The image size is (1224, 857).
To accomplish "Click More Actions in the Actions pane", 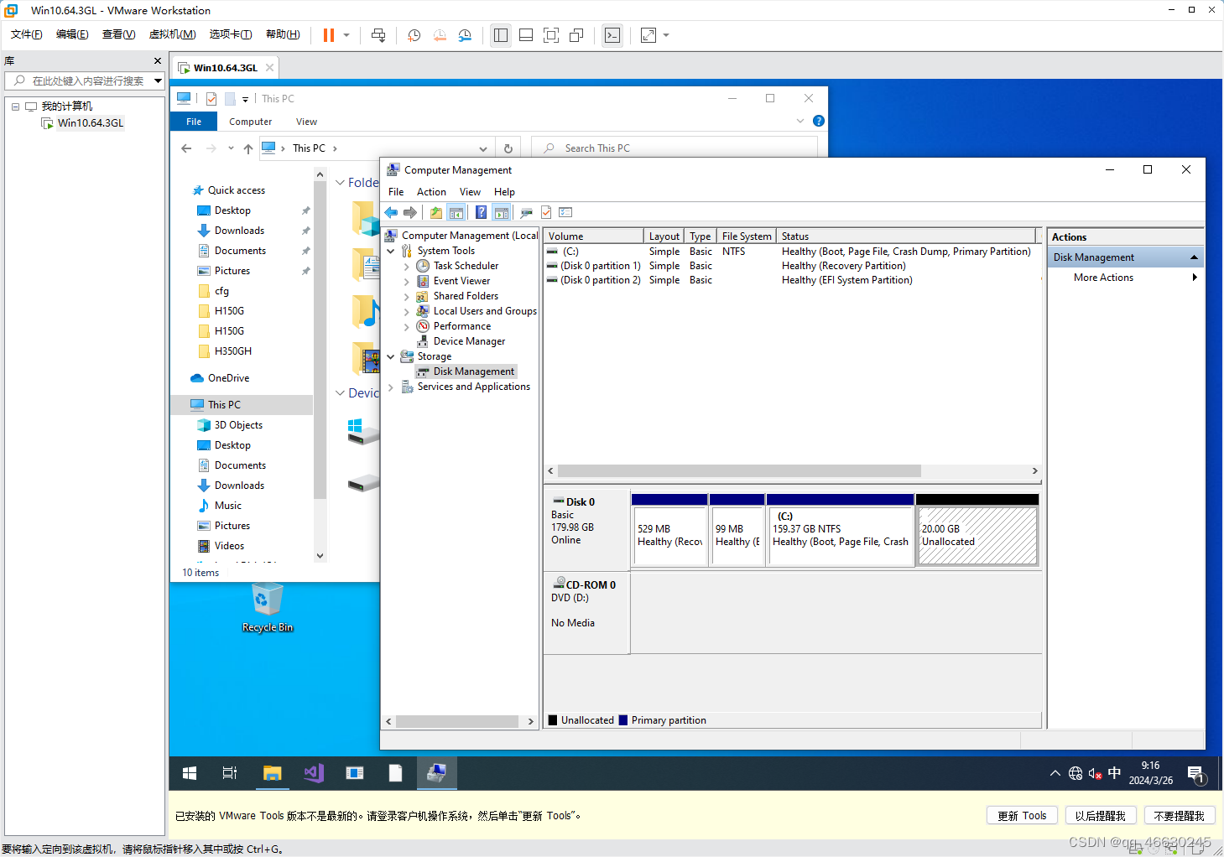I will click(x=1103, y=278).
